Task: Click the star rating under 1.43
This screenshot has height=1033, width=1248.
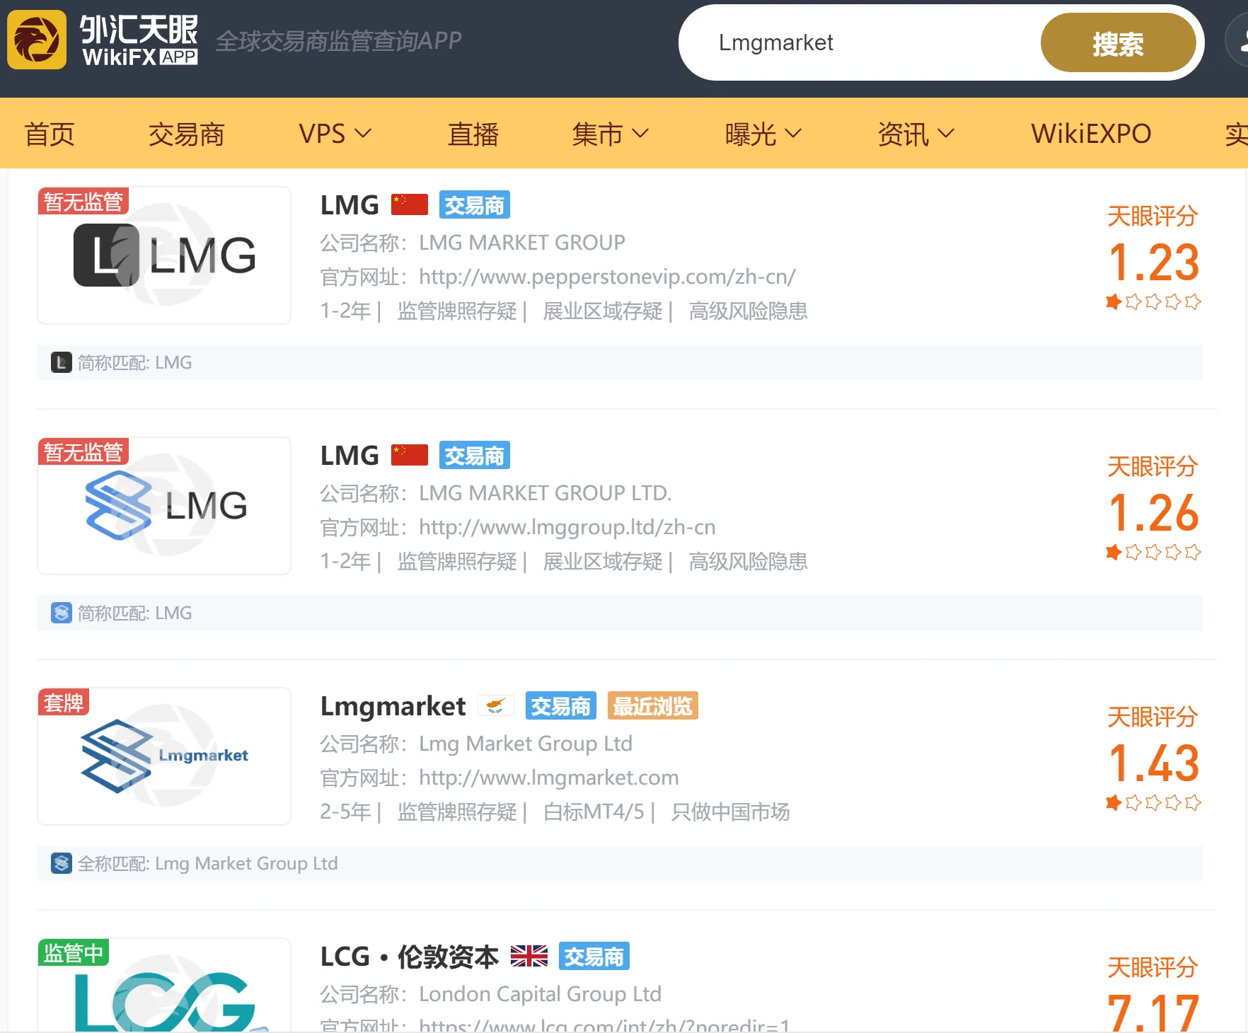Action: tap(1153, 803)
